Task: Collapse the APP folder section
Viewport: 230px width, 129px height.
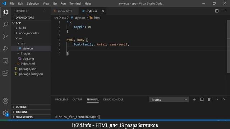Action: [31, 23]
